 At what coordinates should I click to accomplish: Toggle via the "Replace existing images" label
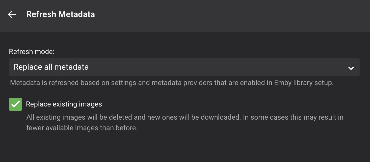coord(64,104)
